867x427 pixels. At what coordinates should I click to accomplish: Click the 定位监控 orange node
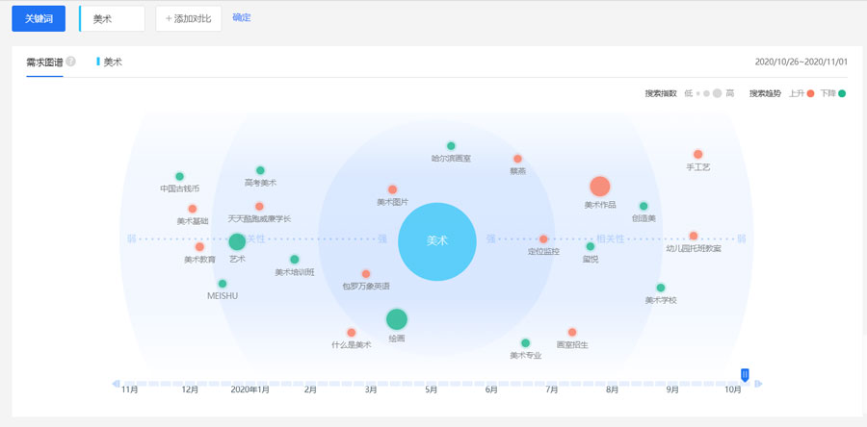coord(543,239)
